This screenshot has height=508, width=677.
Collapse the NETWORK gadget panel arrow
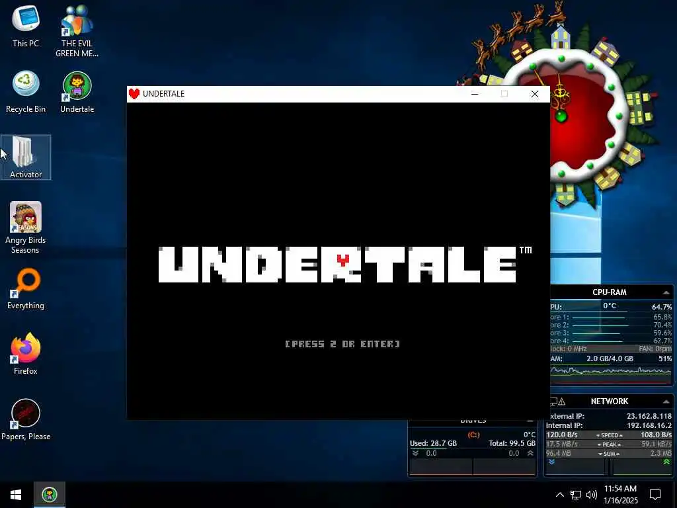tap(666, 402)
